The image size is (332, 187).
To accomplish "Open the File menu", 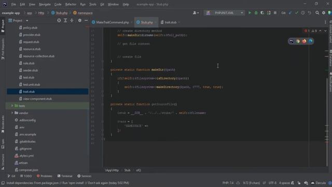I will [x=13, y=4].
